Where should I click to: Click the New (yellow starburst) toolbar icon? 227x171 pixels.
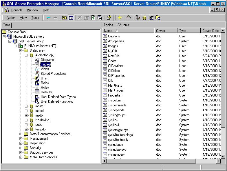(120, 18)
